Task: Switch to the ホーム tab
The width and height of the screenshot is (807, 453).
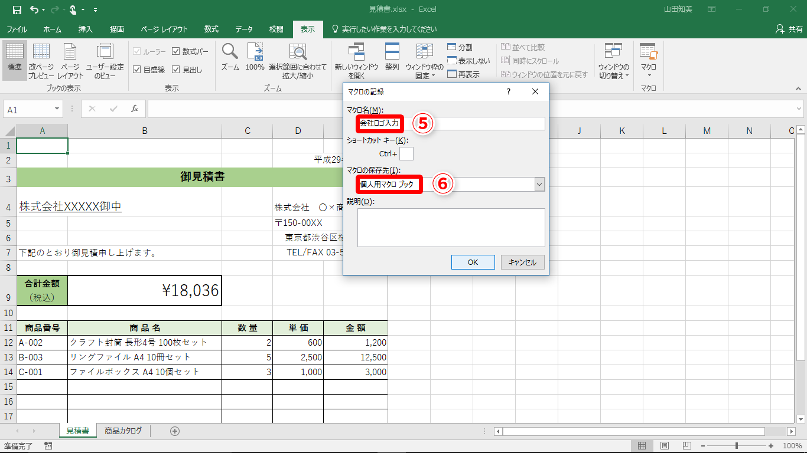Action: tap(53, 29)
